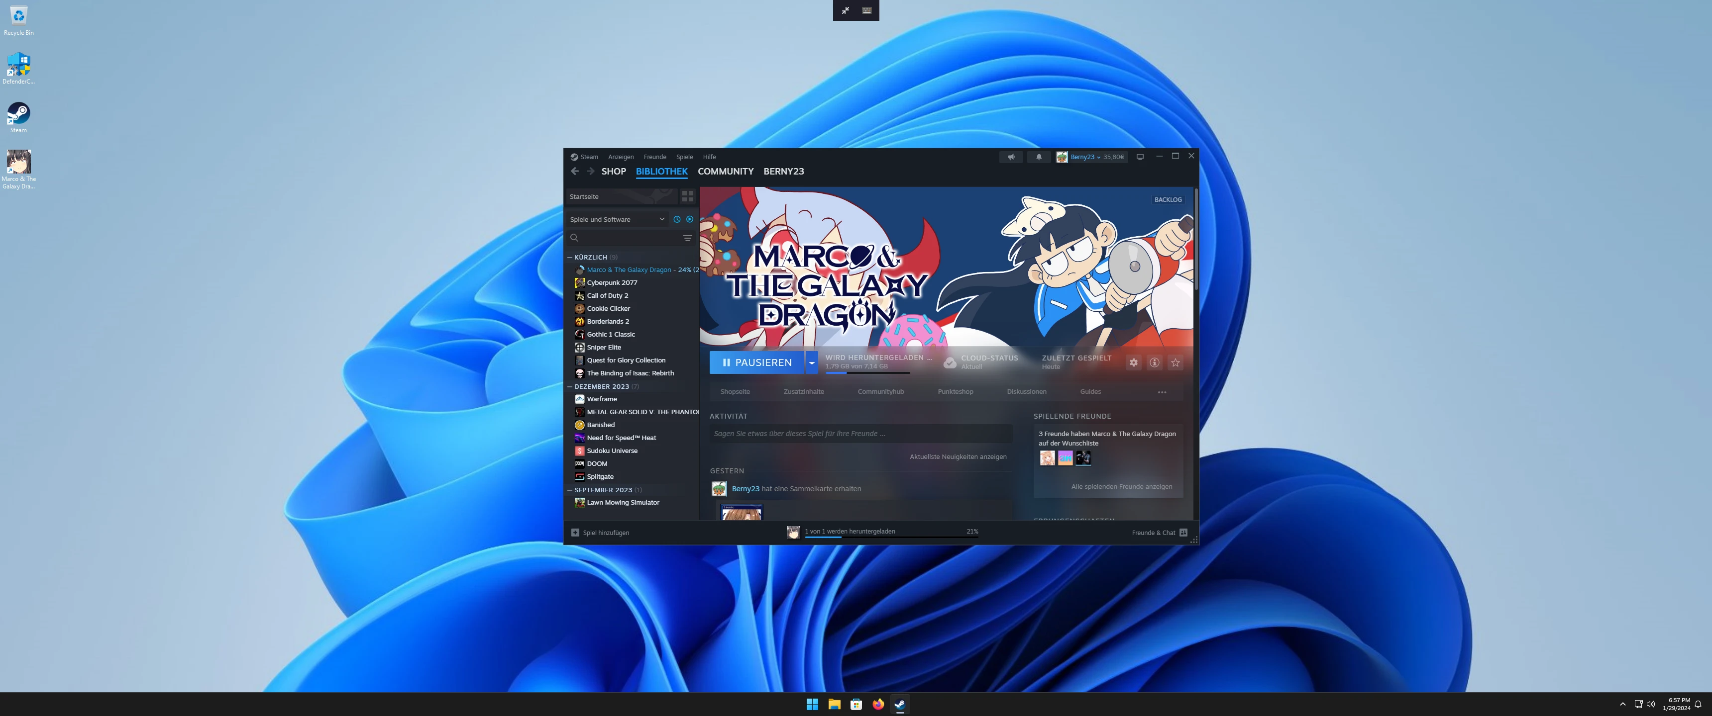Screen dimensions: 1712x716
Task: Open the Freunde menu
Action: [654, 157]
